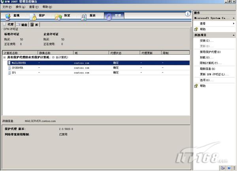Switch to the 磁盘 sub-tab

point(22,25)
